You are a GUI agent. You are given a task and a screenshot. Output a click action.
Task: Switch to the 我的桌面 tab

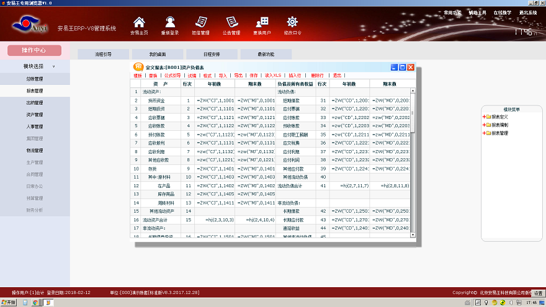pyautogui.click(x=158, y=55)
